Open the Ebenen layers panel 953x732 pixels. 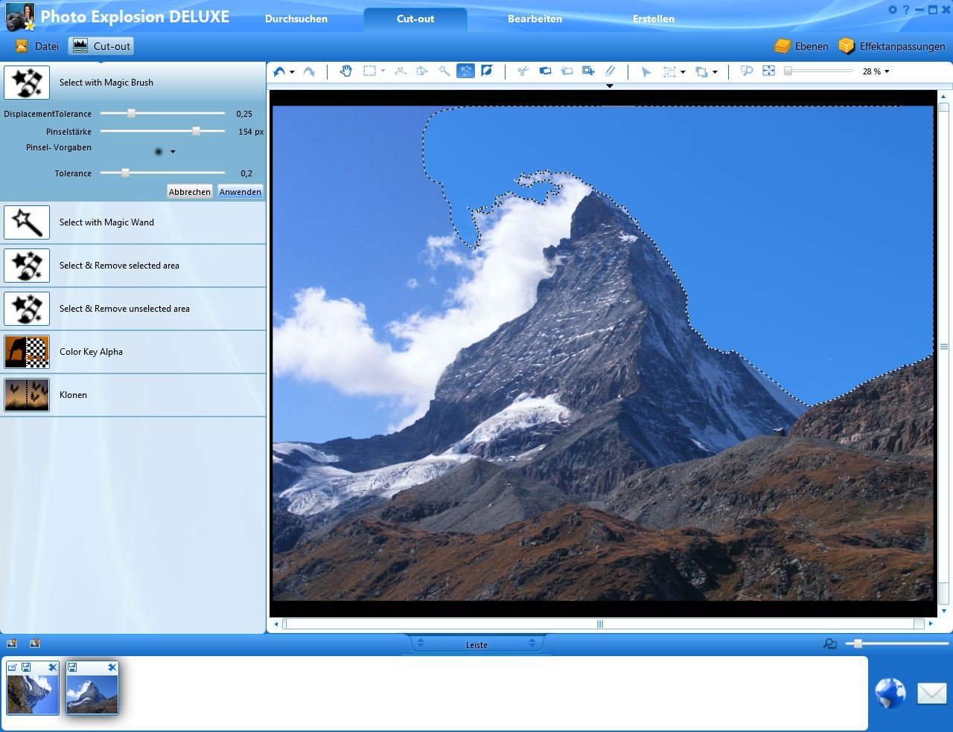coord(801,46)
